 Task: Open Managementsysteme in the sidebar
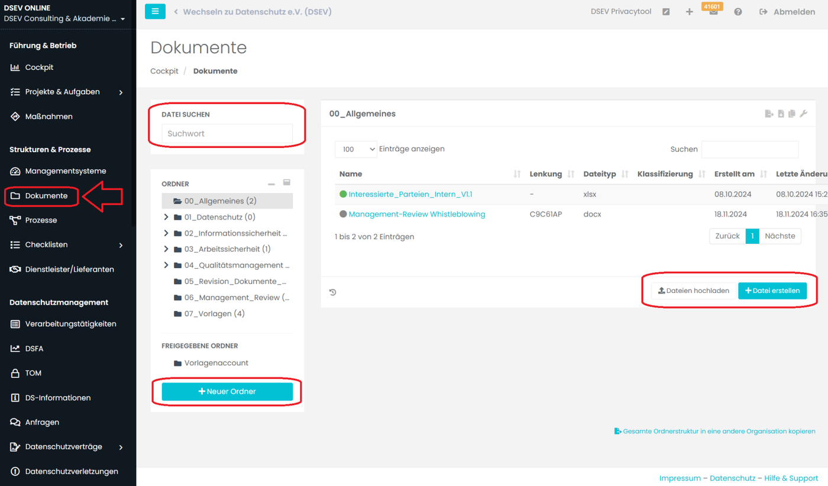65,171
